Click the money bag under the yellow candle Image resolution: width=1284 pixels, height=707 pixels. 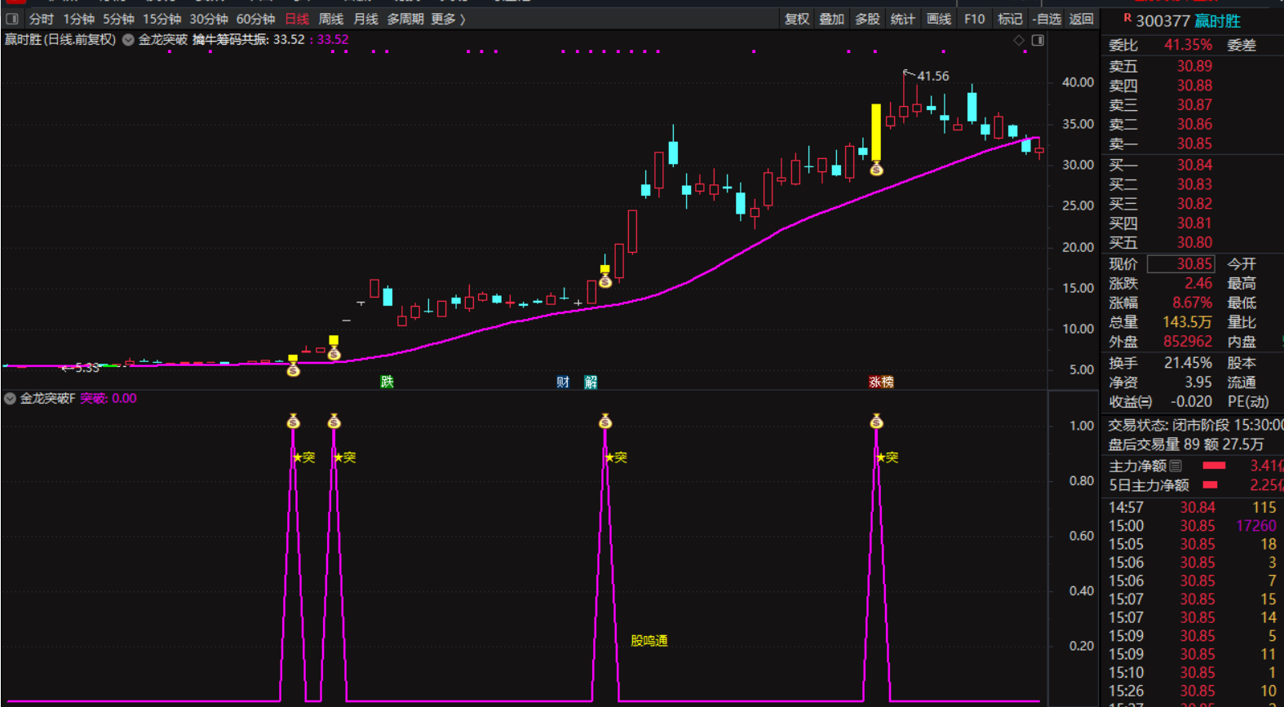point(876,169)
